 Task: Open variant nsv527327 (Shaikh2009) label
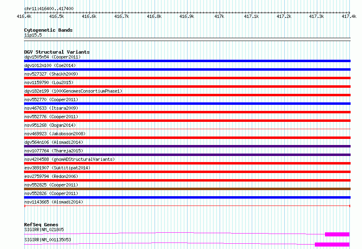point(51,74)
